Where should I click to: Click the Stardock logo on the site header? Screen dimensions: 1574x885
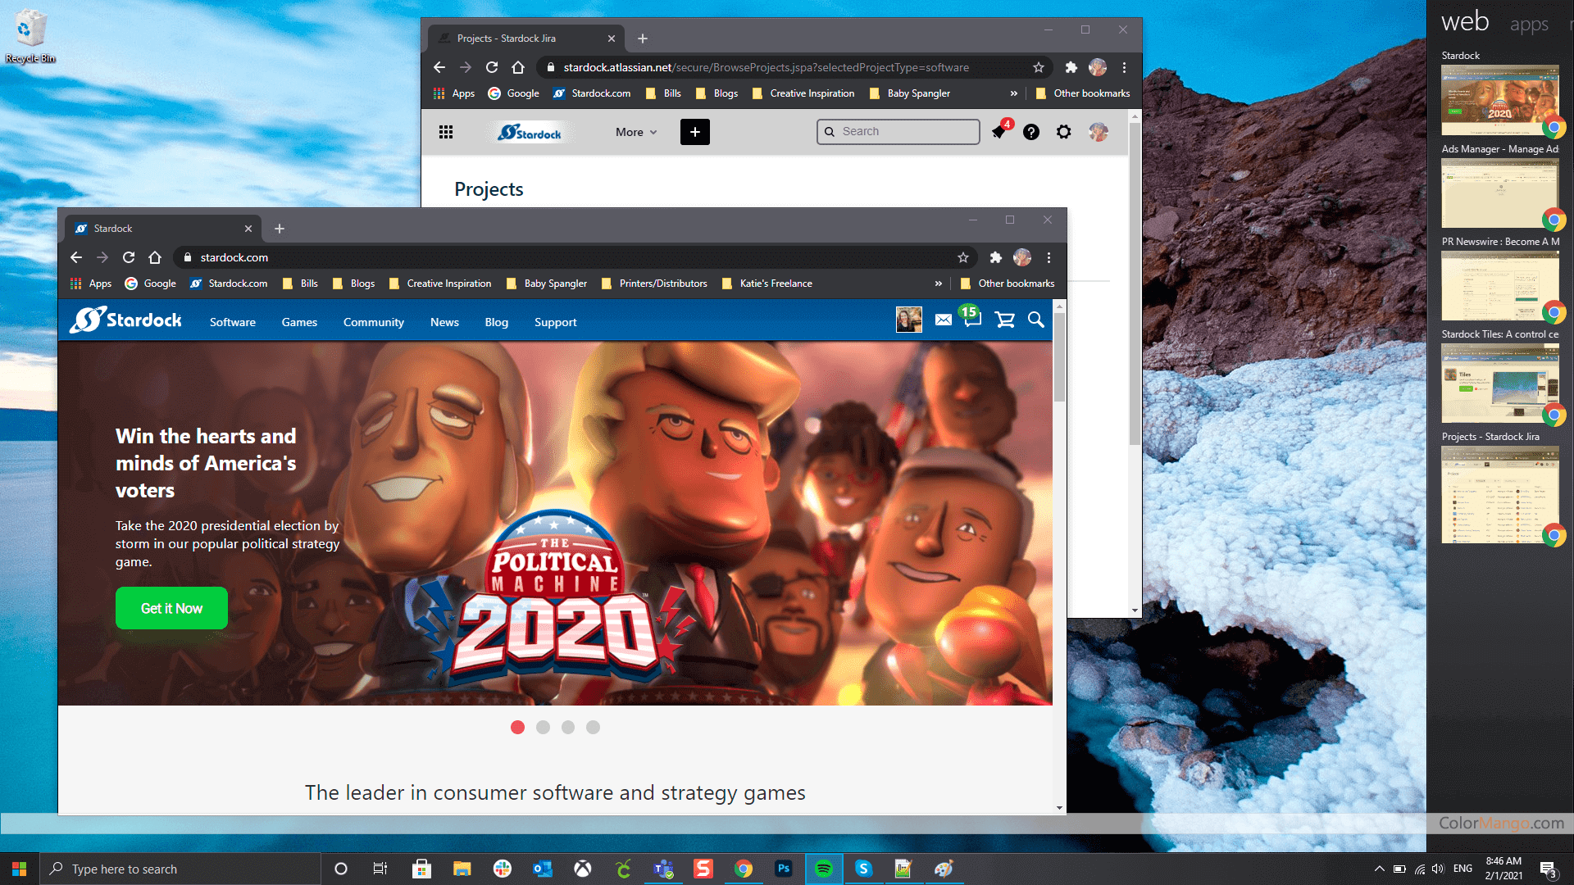pos(125,320)
